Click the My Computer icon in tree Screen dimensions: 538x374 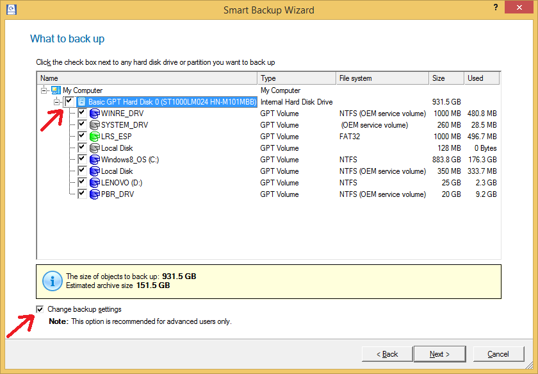click(x=56, y=90)
